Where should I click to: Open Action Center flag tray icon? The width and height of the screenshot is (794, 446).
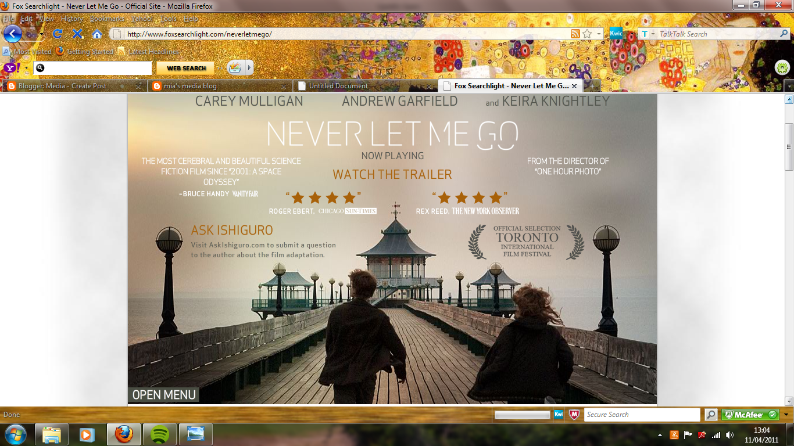[x=688, y=434]
